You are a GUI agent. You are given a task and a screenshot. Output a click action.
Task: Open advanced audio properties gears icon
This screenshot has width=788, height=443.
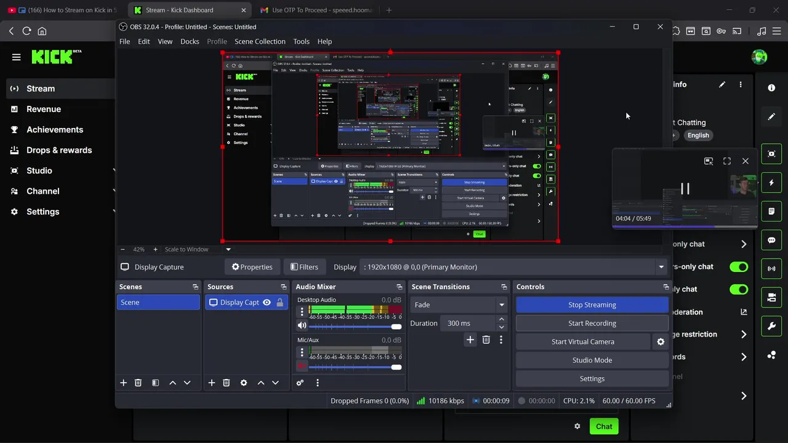coord(300,383)
